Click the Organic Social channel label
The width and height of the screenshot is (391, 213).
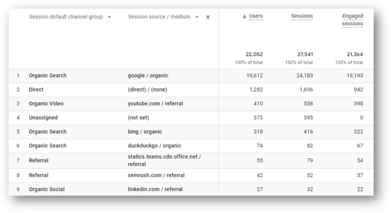[47, 189]
